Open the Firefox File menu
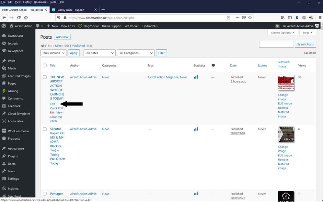This screenshot has width=323, height=202. pos(3,2)
